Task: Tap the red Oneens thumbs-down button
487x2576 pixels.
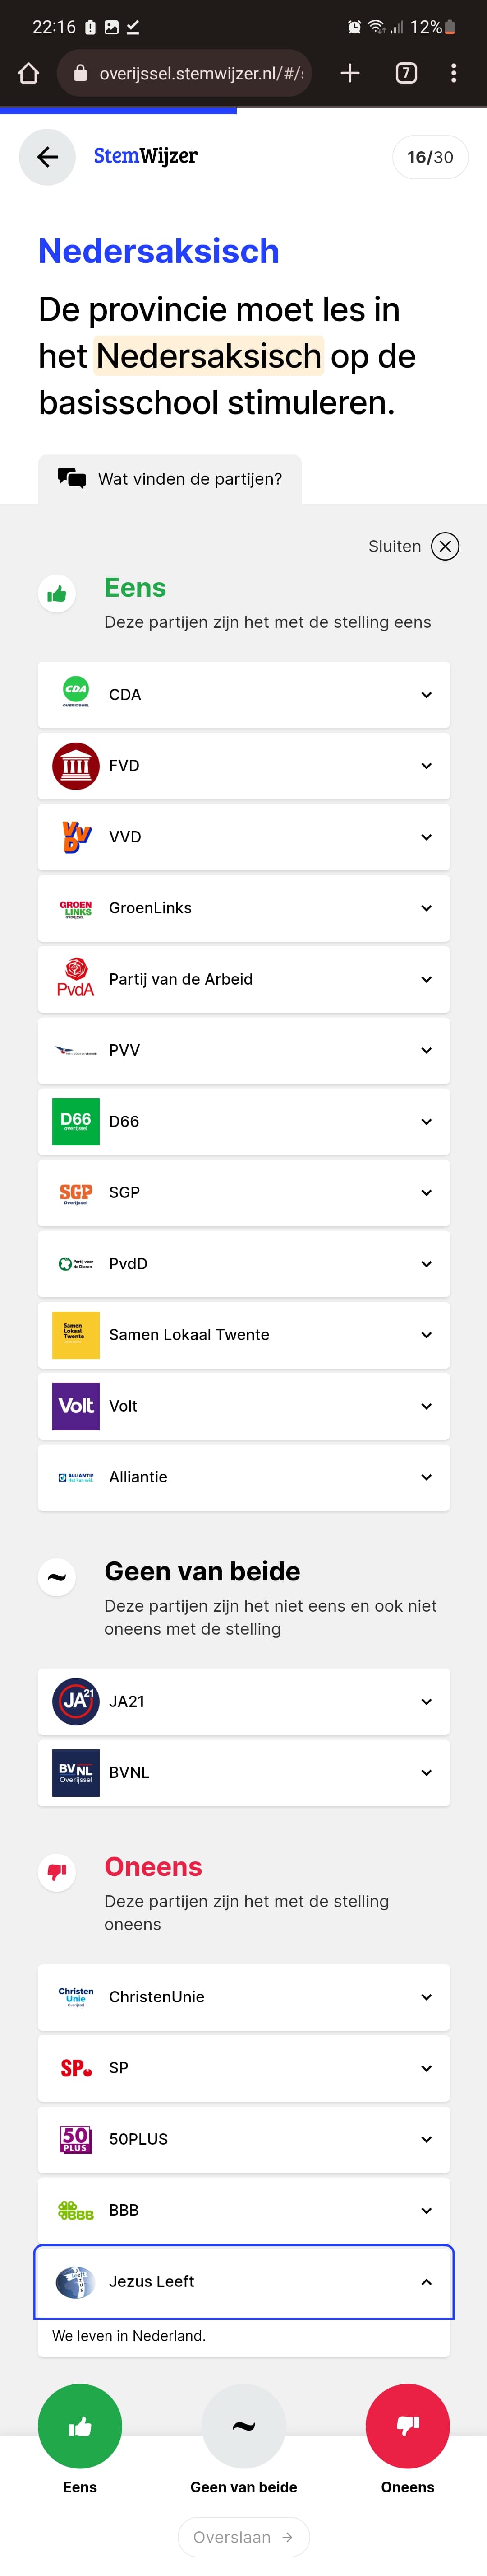Action: [x=407, y=2425]
